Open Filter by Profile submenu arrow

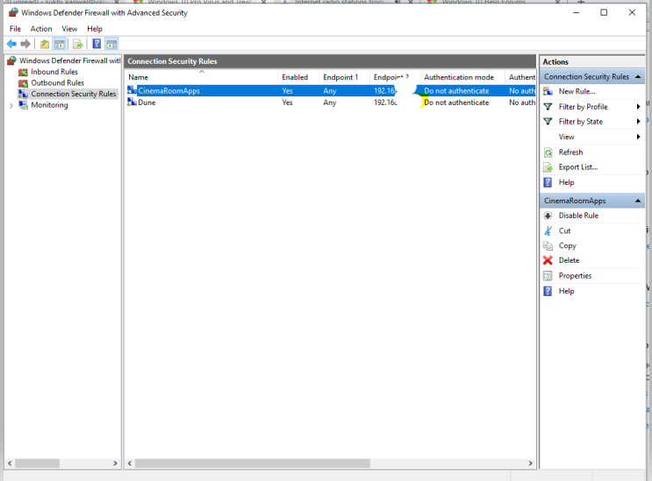[638, 107]
